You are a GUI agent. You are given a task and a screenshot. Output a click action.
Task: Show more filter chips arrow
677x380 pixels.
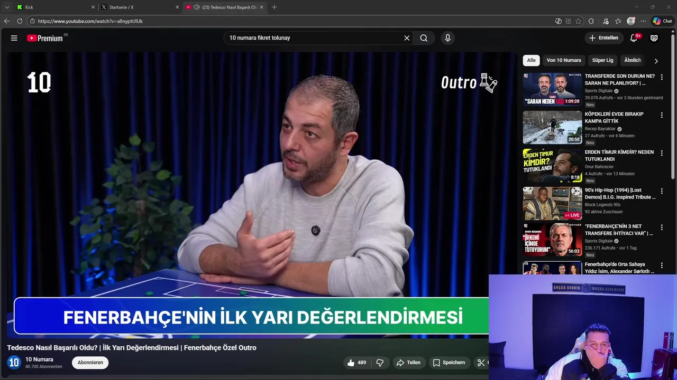click(x=656, y=61)
